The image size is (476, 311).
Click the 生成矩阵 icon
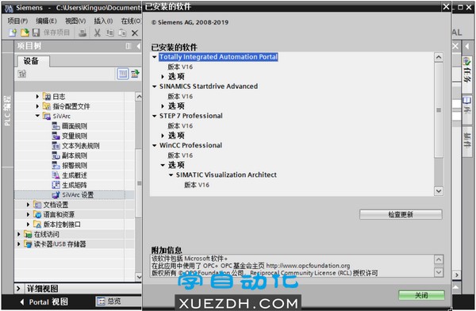(x=56, y=185)
